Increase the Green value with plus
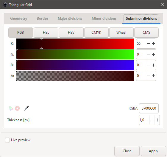The width and height of the screenshot is (167, 157). click(x=154, y=54)
